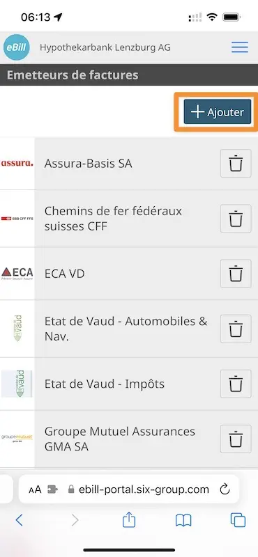Open Safari bookmarks book icon
The image size is (258, 557).
click(183, 520)
